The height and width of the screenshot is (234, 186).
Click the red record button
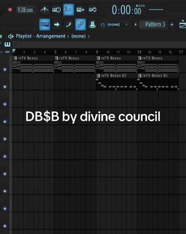point(10,10)
